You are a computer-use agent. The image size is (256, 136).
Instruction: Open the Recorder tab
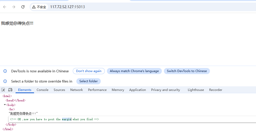(216, 90)
